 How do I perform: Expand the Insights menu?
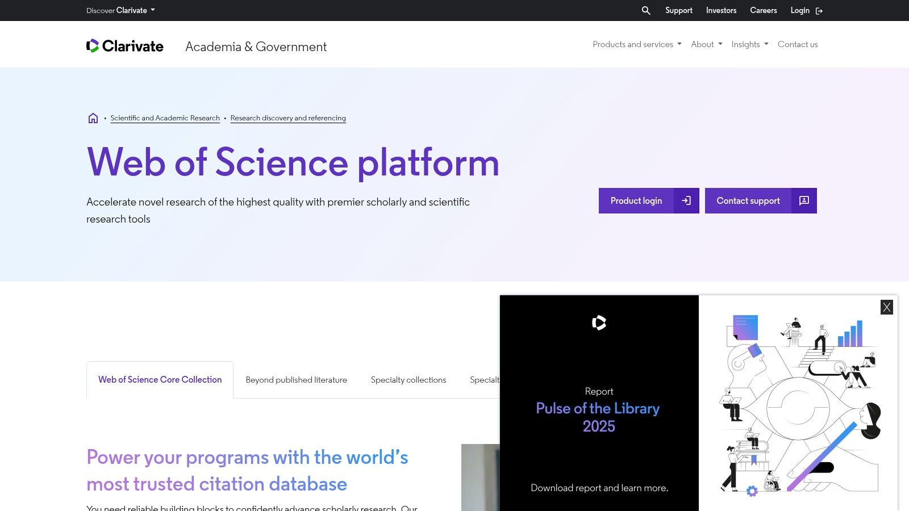click(749, 44)
